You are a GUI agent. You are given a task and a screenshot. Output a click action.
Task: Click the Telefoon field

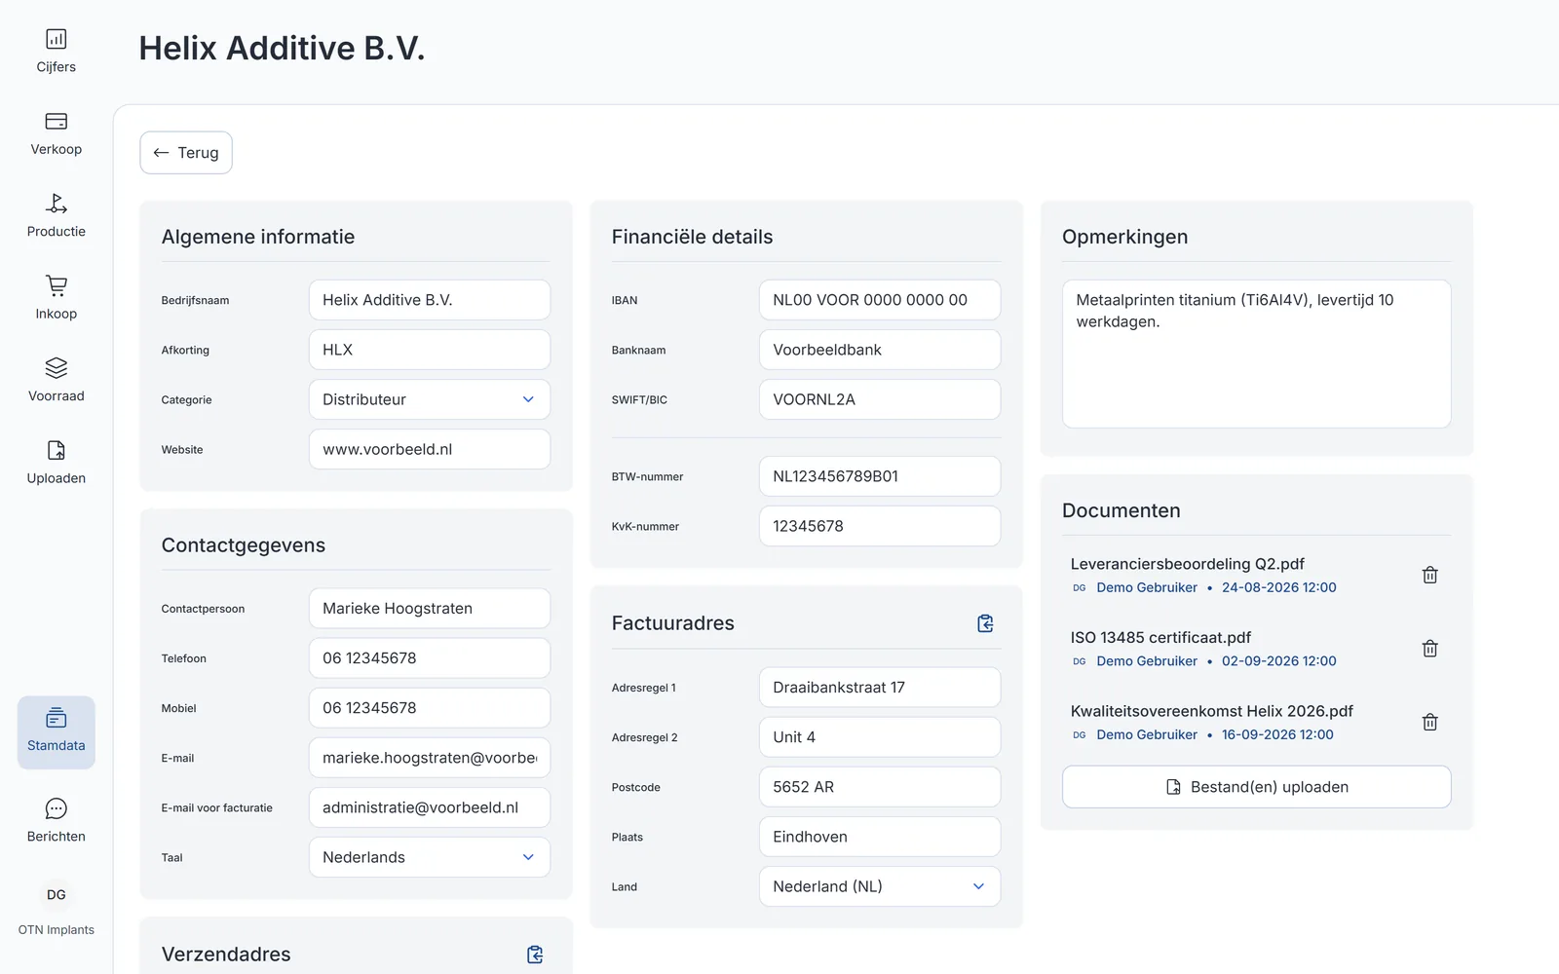coord(430,657)
